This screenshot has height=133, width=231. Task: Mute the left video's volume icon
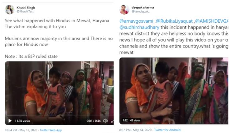[105, 121]
